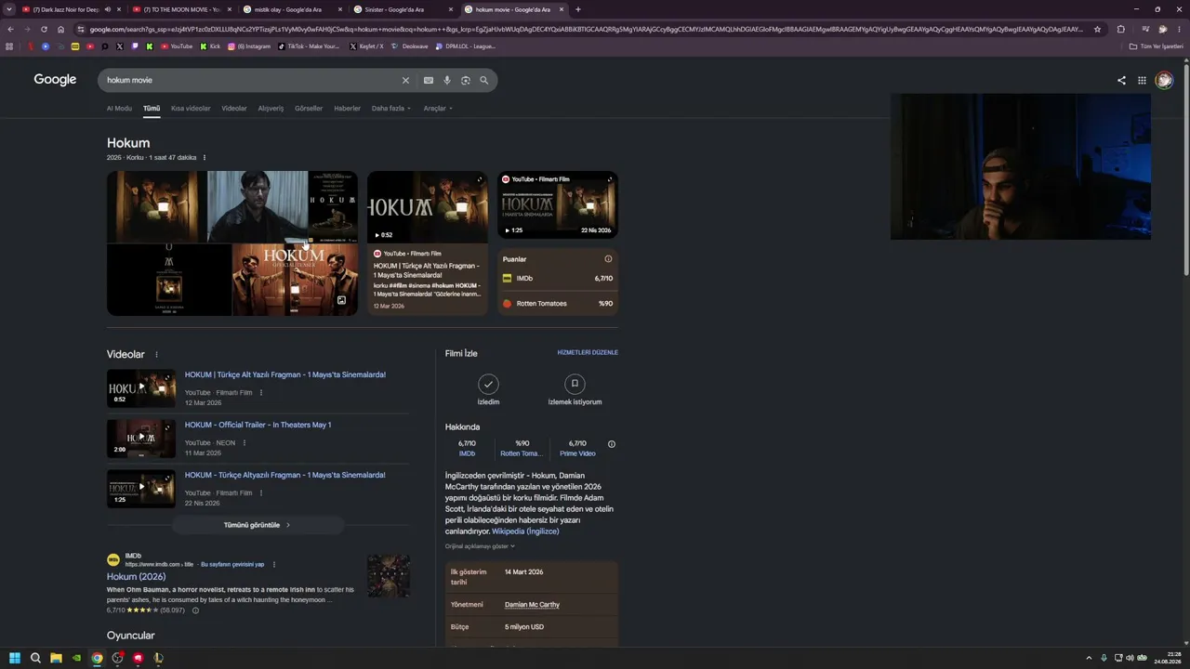Screen dimensions: 1190x669
Task: Click the info icon beside Puanlar
Action: (609, 259)
